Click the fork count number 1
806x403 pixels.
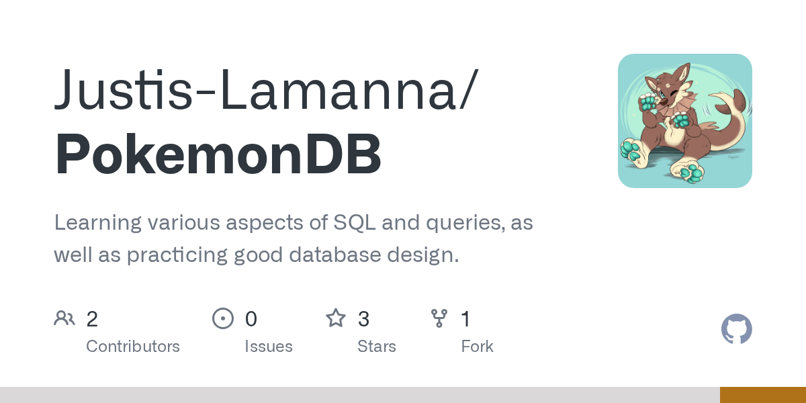point(465,319)
